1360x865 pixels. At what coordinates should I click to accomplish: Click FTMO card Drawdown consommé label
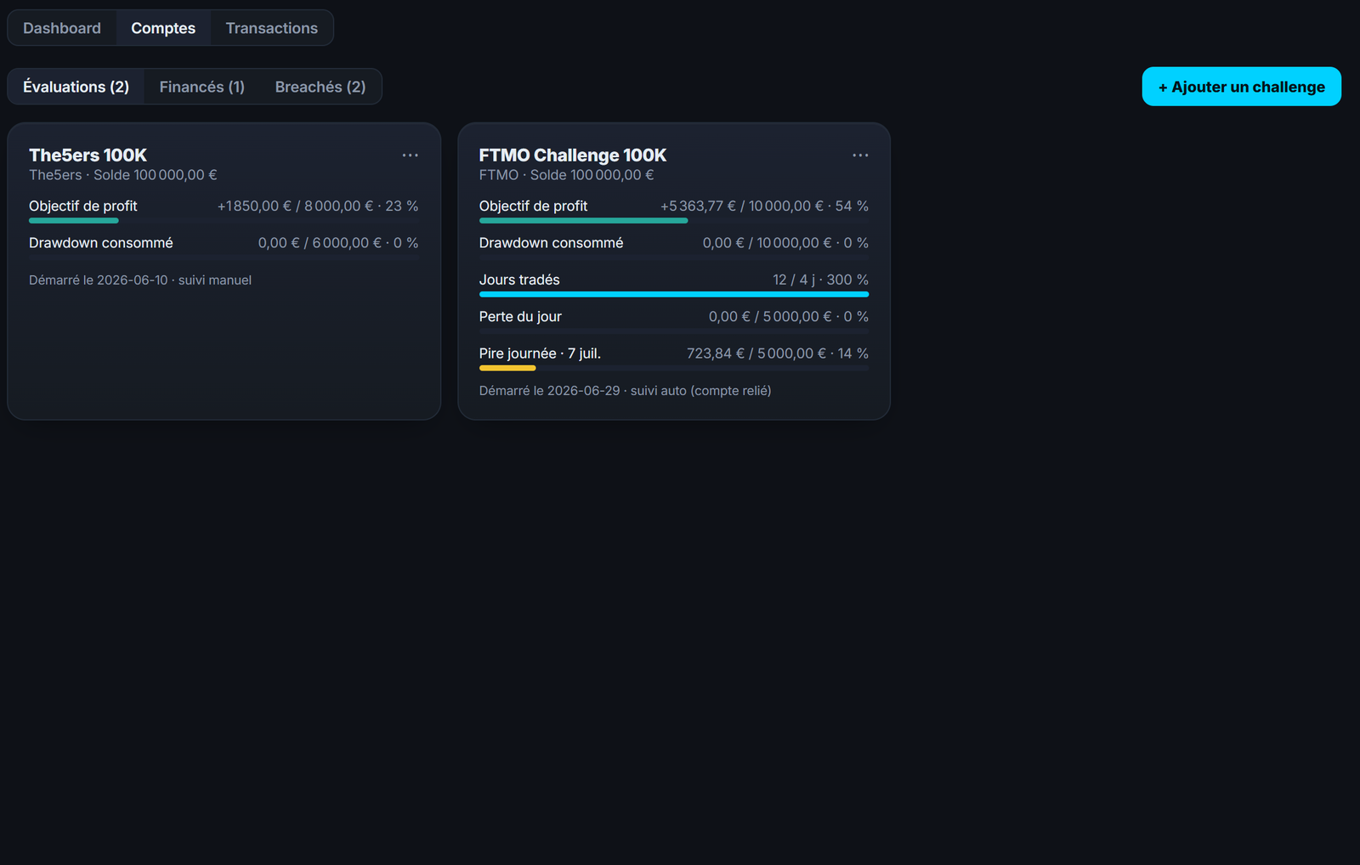coord(551,243)
